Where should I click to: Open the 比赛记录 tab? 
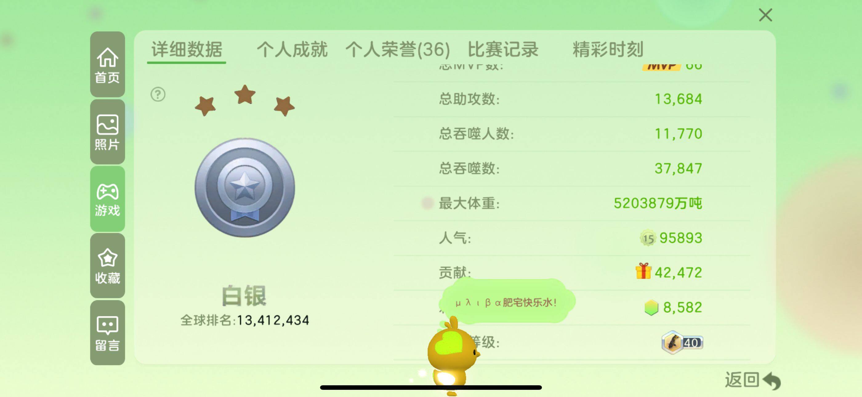(x=503, y=50)
